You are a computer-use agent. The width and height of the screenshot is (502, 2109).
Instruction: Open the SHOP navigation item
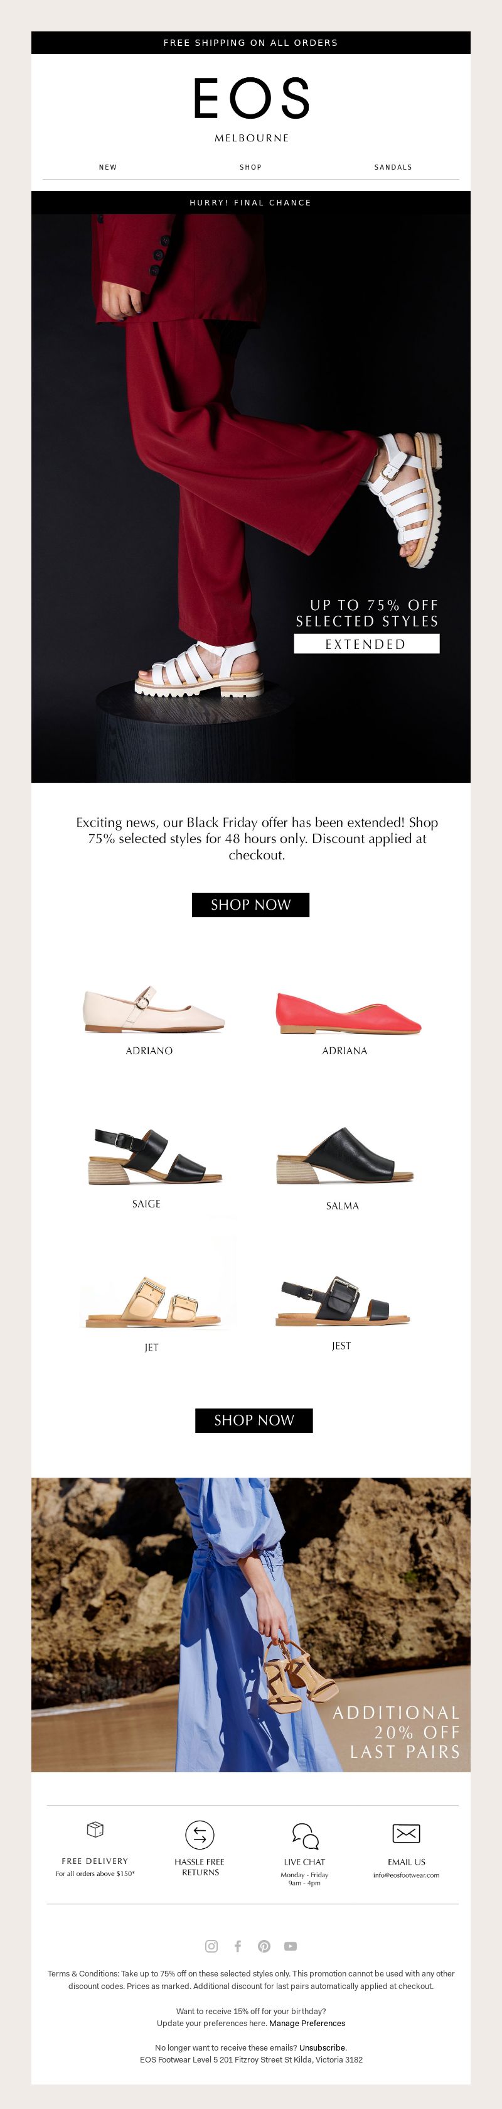(x=251, y=167)
